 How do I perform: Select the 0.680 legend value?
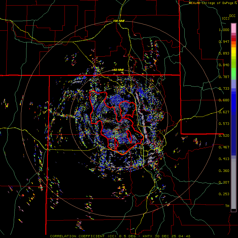(x=224, y=100)
